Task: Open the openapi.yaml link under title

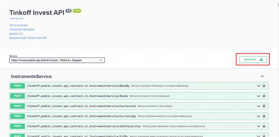Action: [x=16, y=18]
